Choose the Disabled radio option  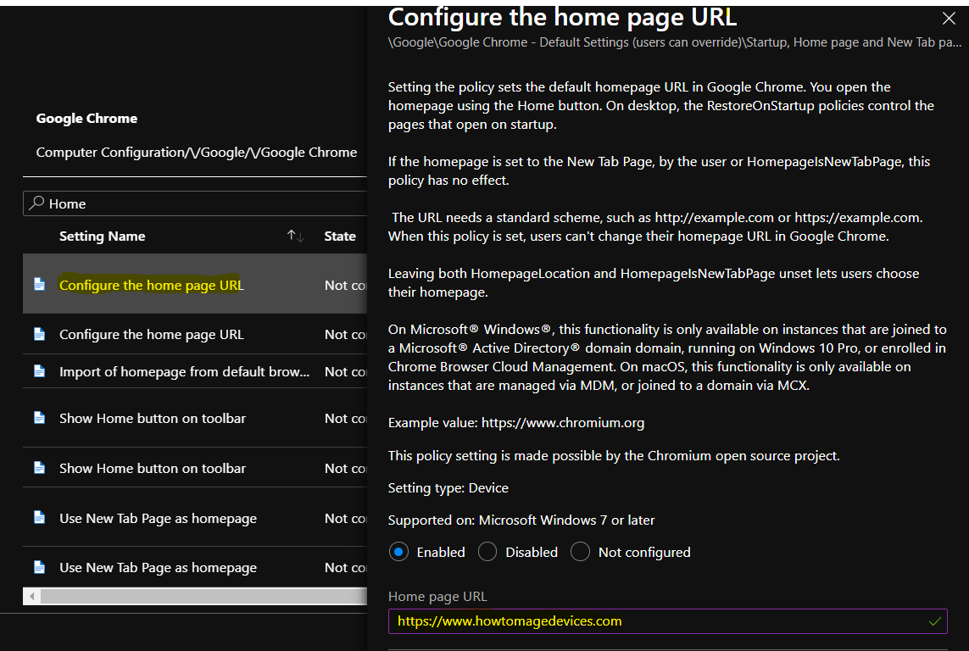(x=487, y=552)
